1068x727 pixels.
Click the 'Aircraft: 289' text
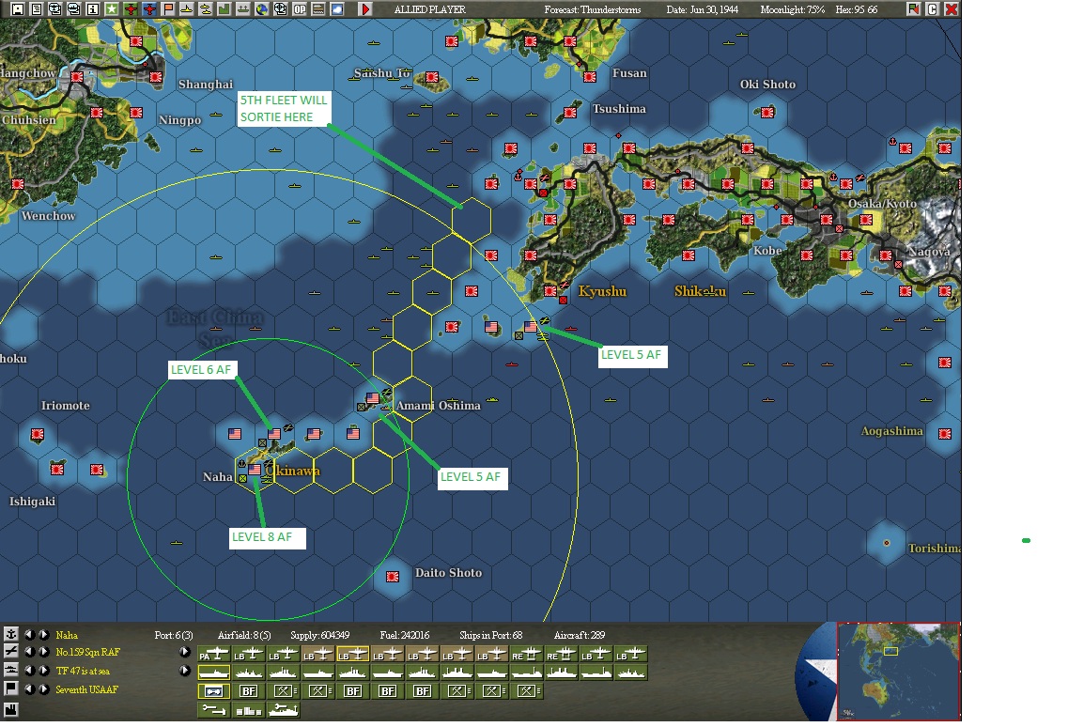[x=579, y=635]
